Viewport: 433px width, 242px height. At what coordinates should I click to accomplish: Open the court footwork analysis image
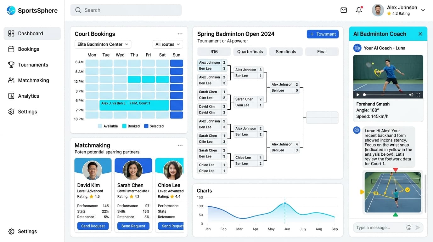[x=393, y=192]
